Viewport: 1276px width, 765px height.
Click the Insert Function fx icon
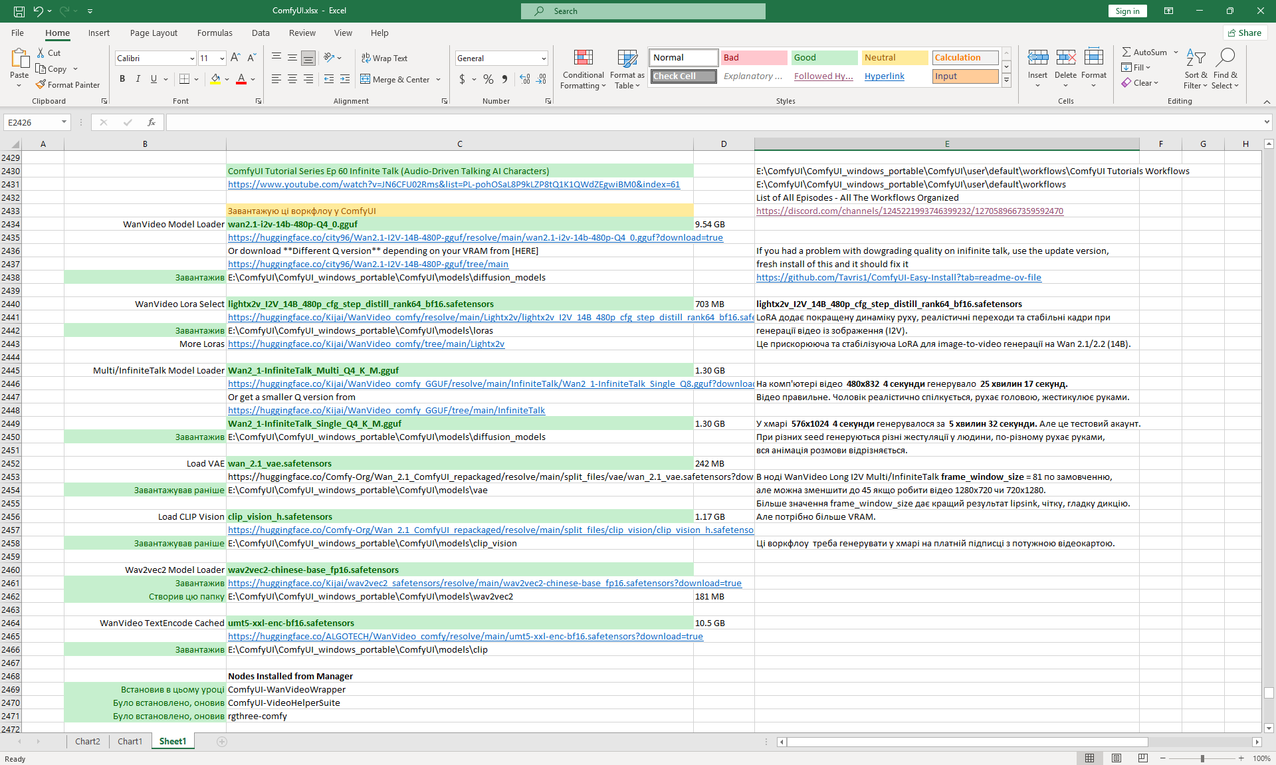152,122
